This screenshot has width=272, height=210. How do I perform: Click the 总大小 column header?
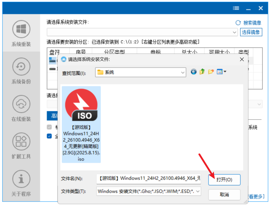coord(189,52)
